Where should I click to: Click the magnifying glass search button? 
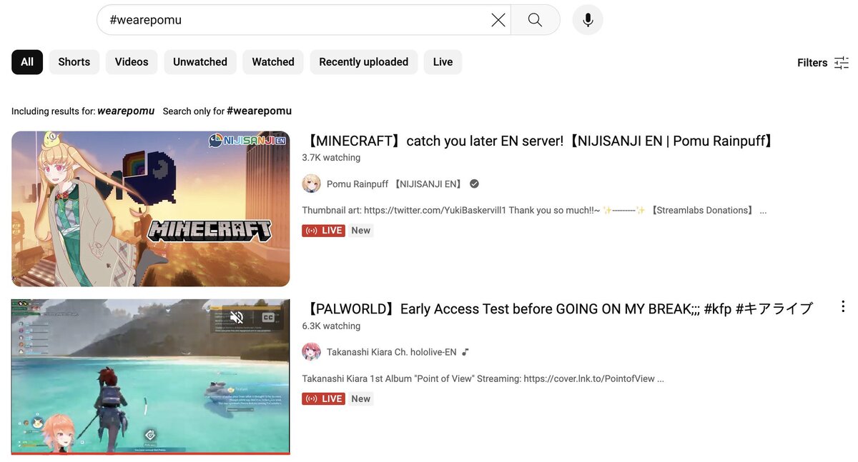tap(535, 20)
